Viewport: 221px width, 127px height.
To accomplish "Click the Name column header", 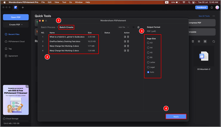I will pos(52,33).
